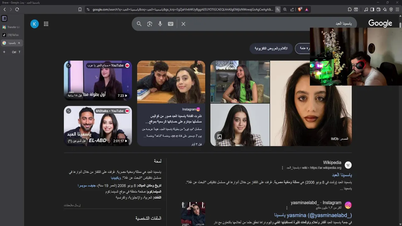
Task: Open Wikipedia result three-dot options
Action: (282, 168)
